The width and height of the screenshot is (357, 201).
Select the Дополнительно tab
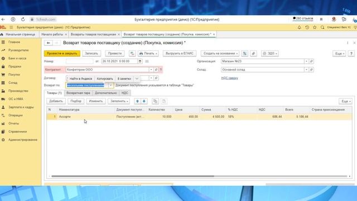coord(105,93)
